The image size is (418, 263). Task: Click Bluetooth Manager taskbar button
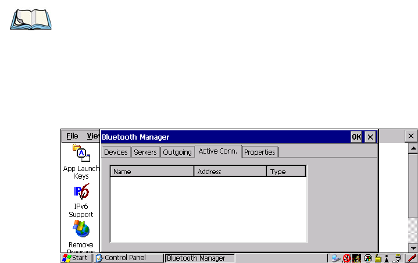(x=200, y=258)
